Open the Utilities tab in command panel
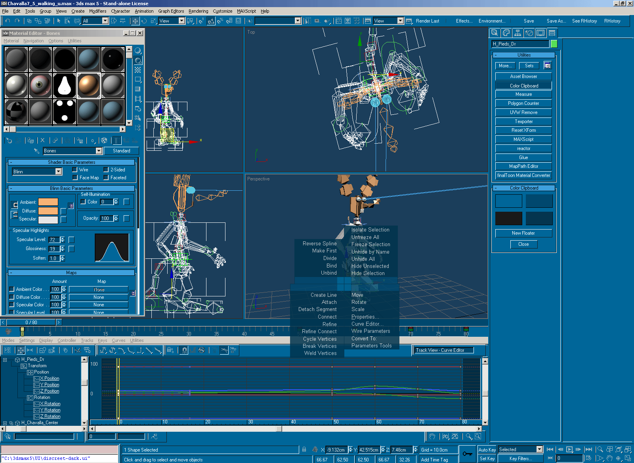This screenshot has height=463, width=634. pos(552,33)
